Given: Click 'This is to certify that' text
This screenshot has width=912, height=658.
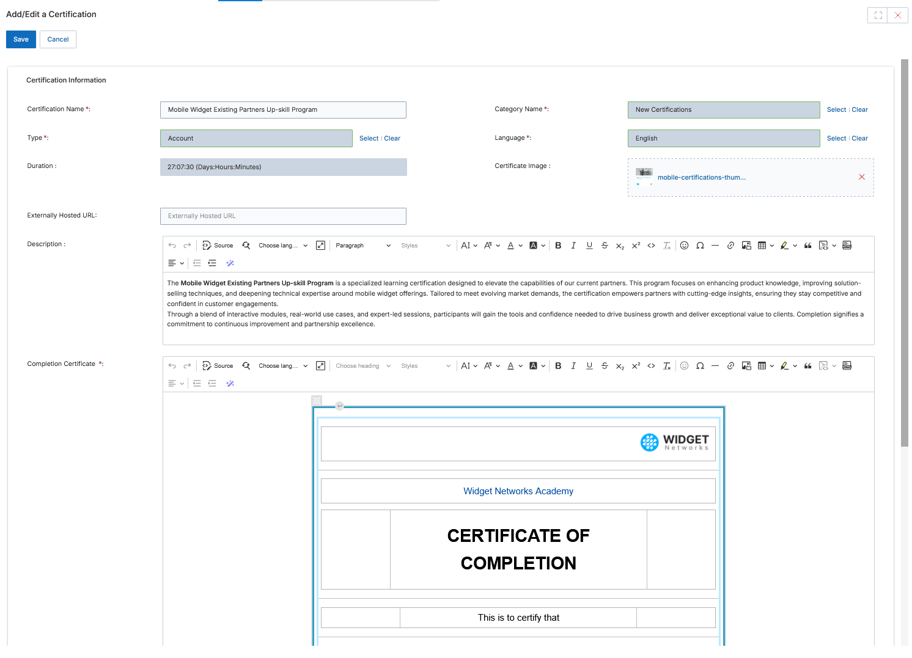Looking at the screenshot, I should point(518,618).
